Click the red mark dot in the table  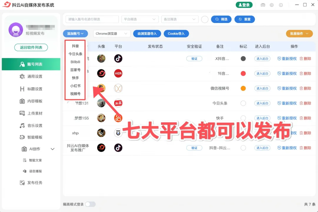(243, 73)
